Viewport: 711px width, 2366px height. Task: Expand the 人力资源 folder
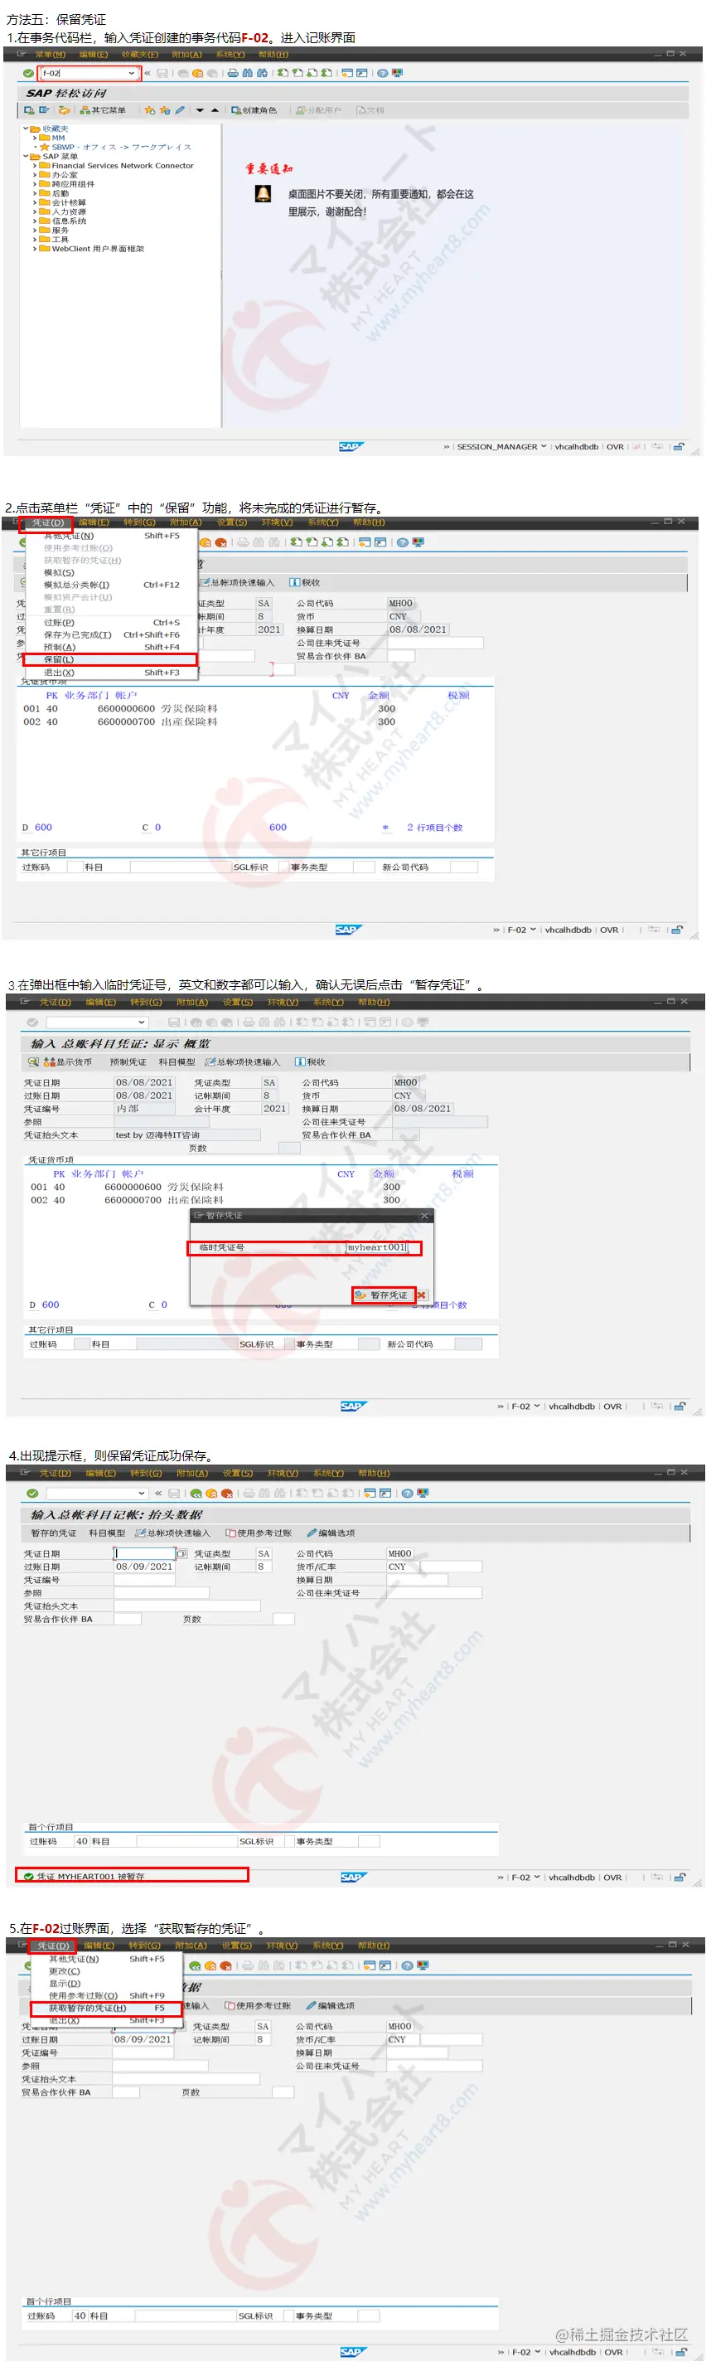(35, 211)
